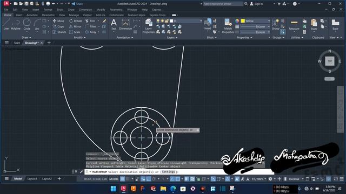Open the Manage ribbon tab
The image size is (346, 194).
[74, 15]
